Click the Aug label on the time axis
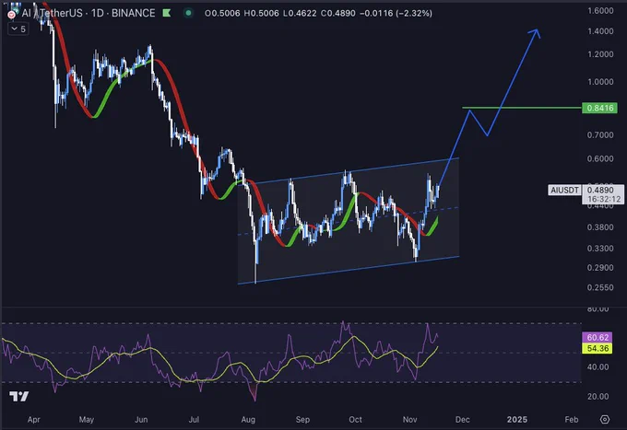Screen dimensions: 627x430 [248, 420]
